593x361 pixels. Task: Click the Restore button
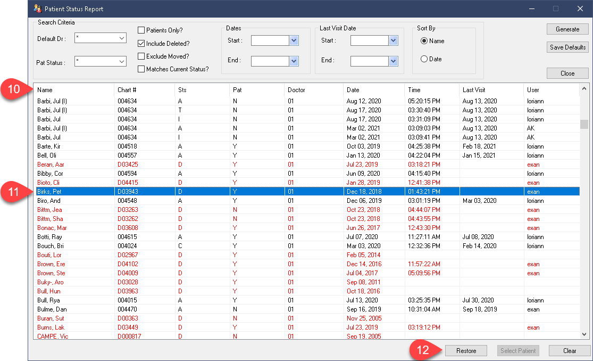point(466,351)
